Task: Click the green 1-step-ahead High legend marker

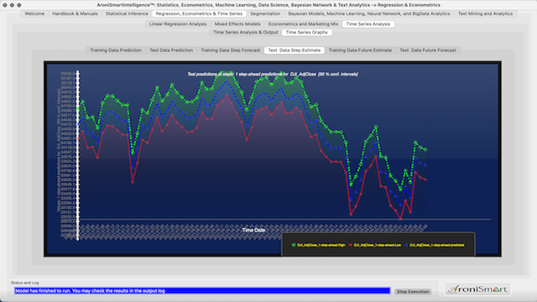Action: pos(294,245)
